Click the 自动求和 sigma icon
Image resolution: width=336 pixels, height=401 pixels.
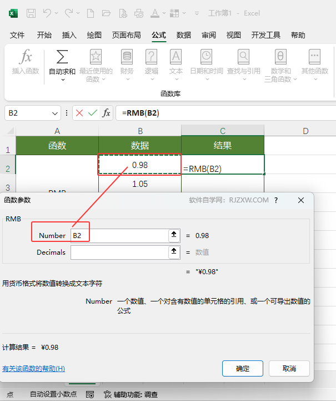(62, 57)
